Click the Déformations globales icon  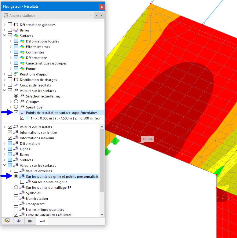click(16, 24)
